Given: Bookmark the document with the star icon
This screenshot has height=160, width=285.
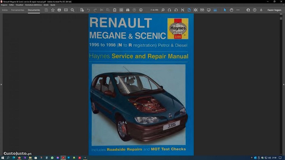Looking at the screenshot, I should click(x=53, y=10).
